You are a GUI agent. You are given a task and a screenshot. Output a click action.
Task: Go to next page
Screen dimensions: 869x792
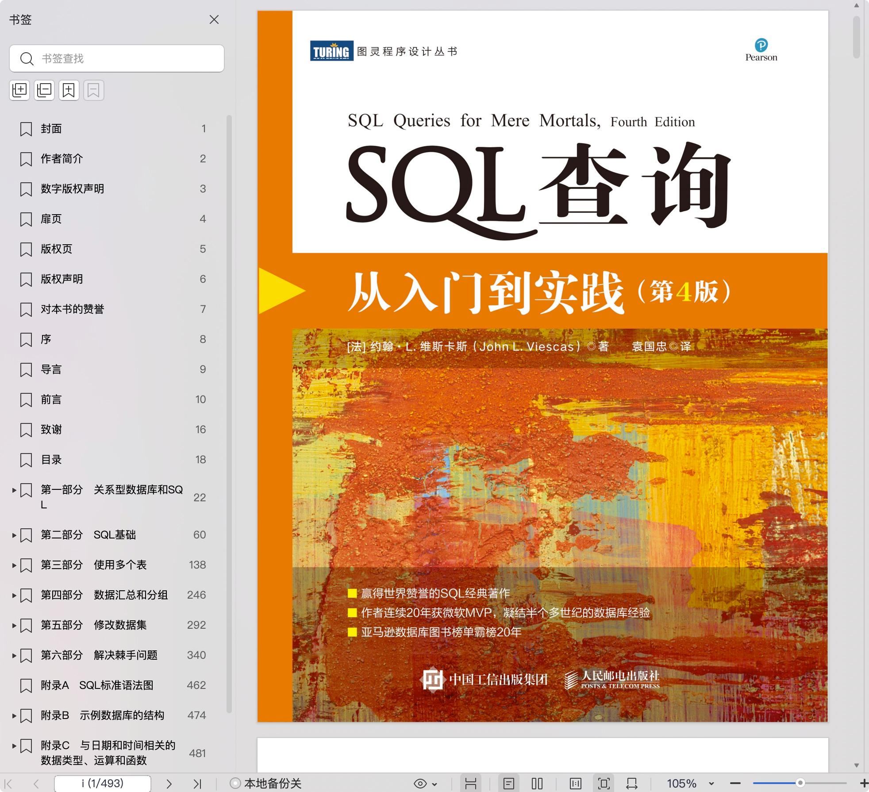coord(169,784)
